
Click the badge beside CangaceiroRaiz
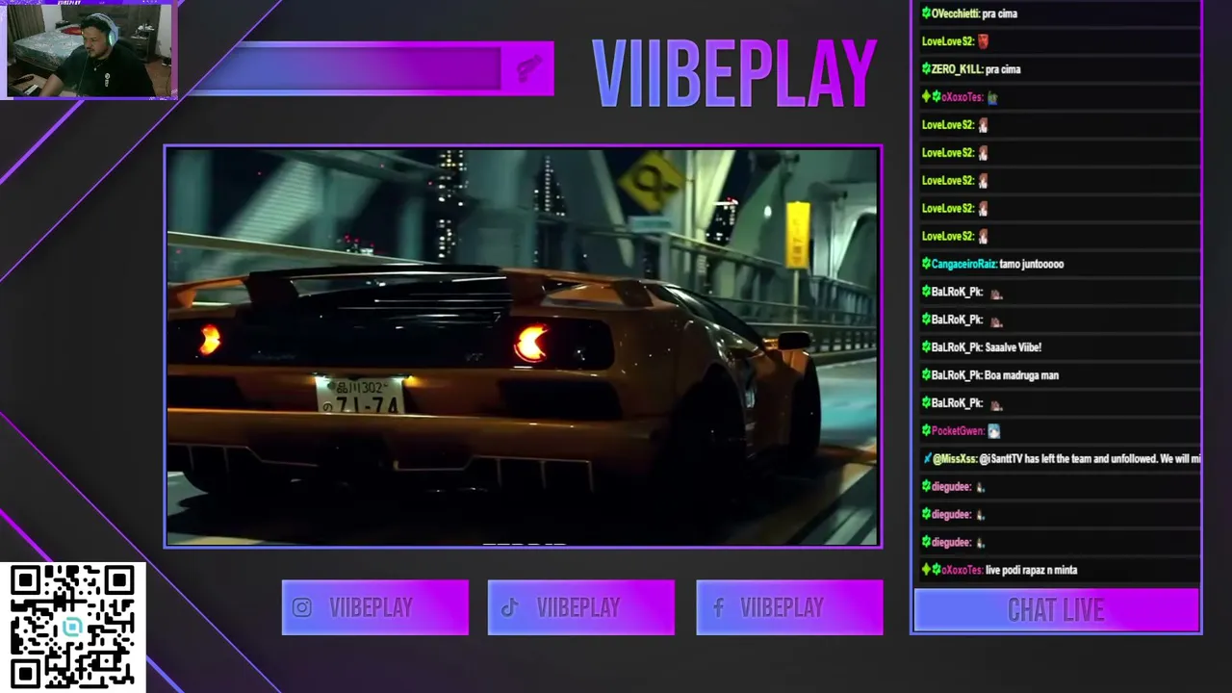click(926, 264)
